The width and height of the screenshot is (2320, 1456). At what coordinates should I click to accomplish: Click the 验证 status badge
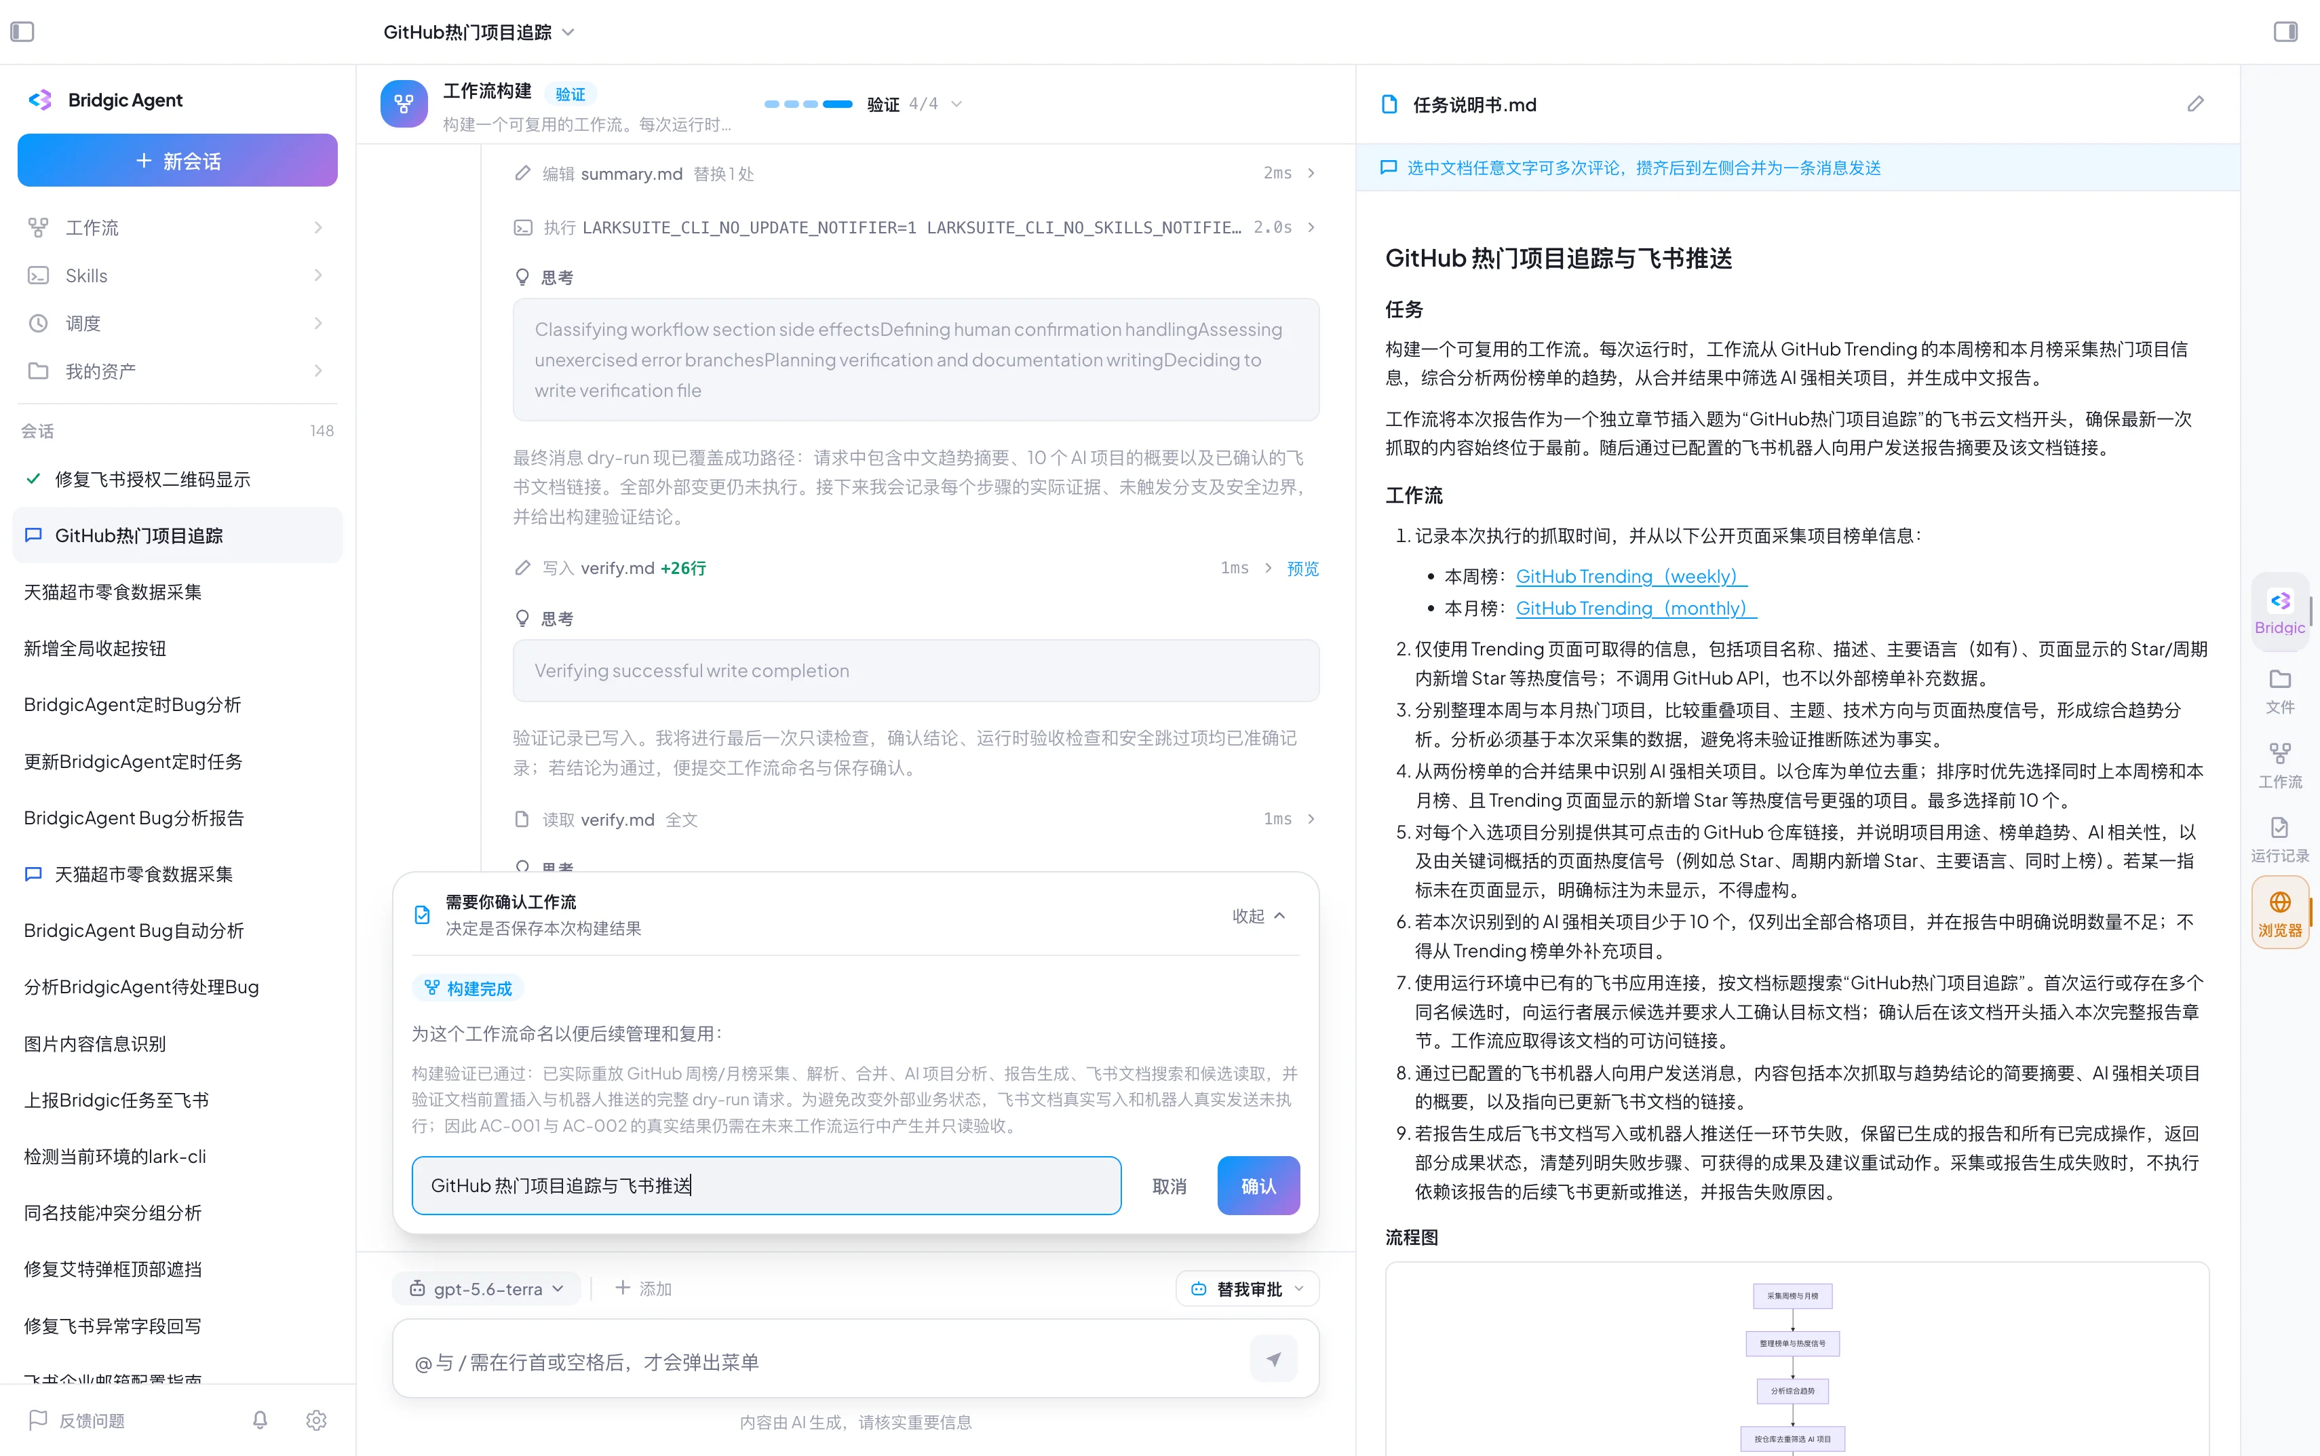tap(570, 94)
